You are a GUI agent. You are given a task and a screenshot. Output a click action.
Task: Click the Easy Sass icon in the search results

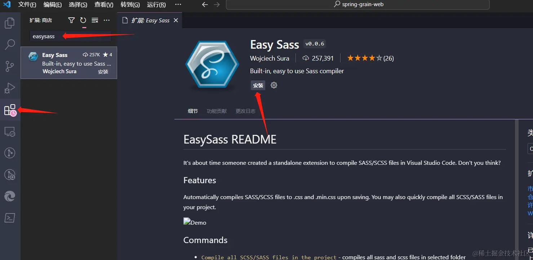(33, 56)
